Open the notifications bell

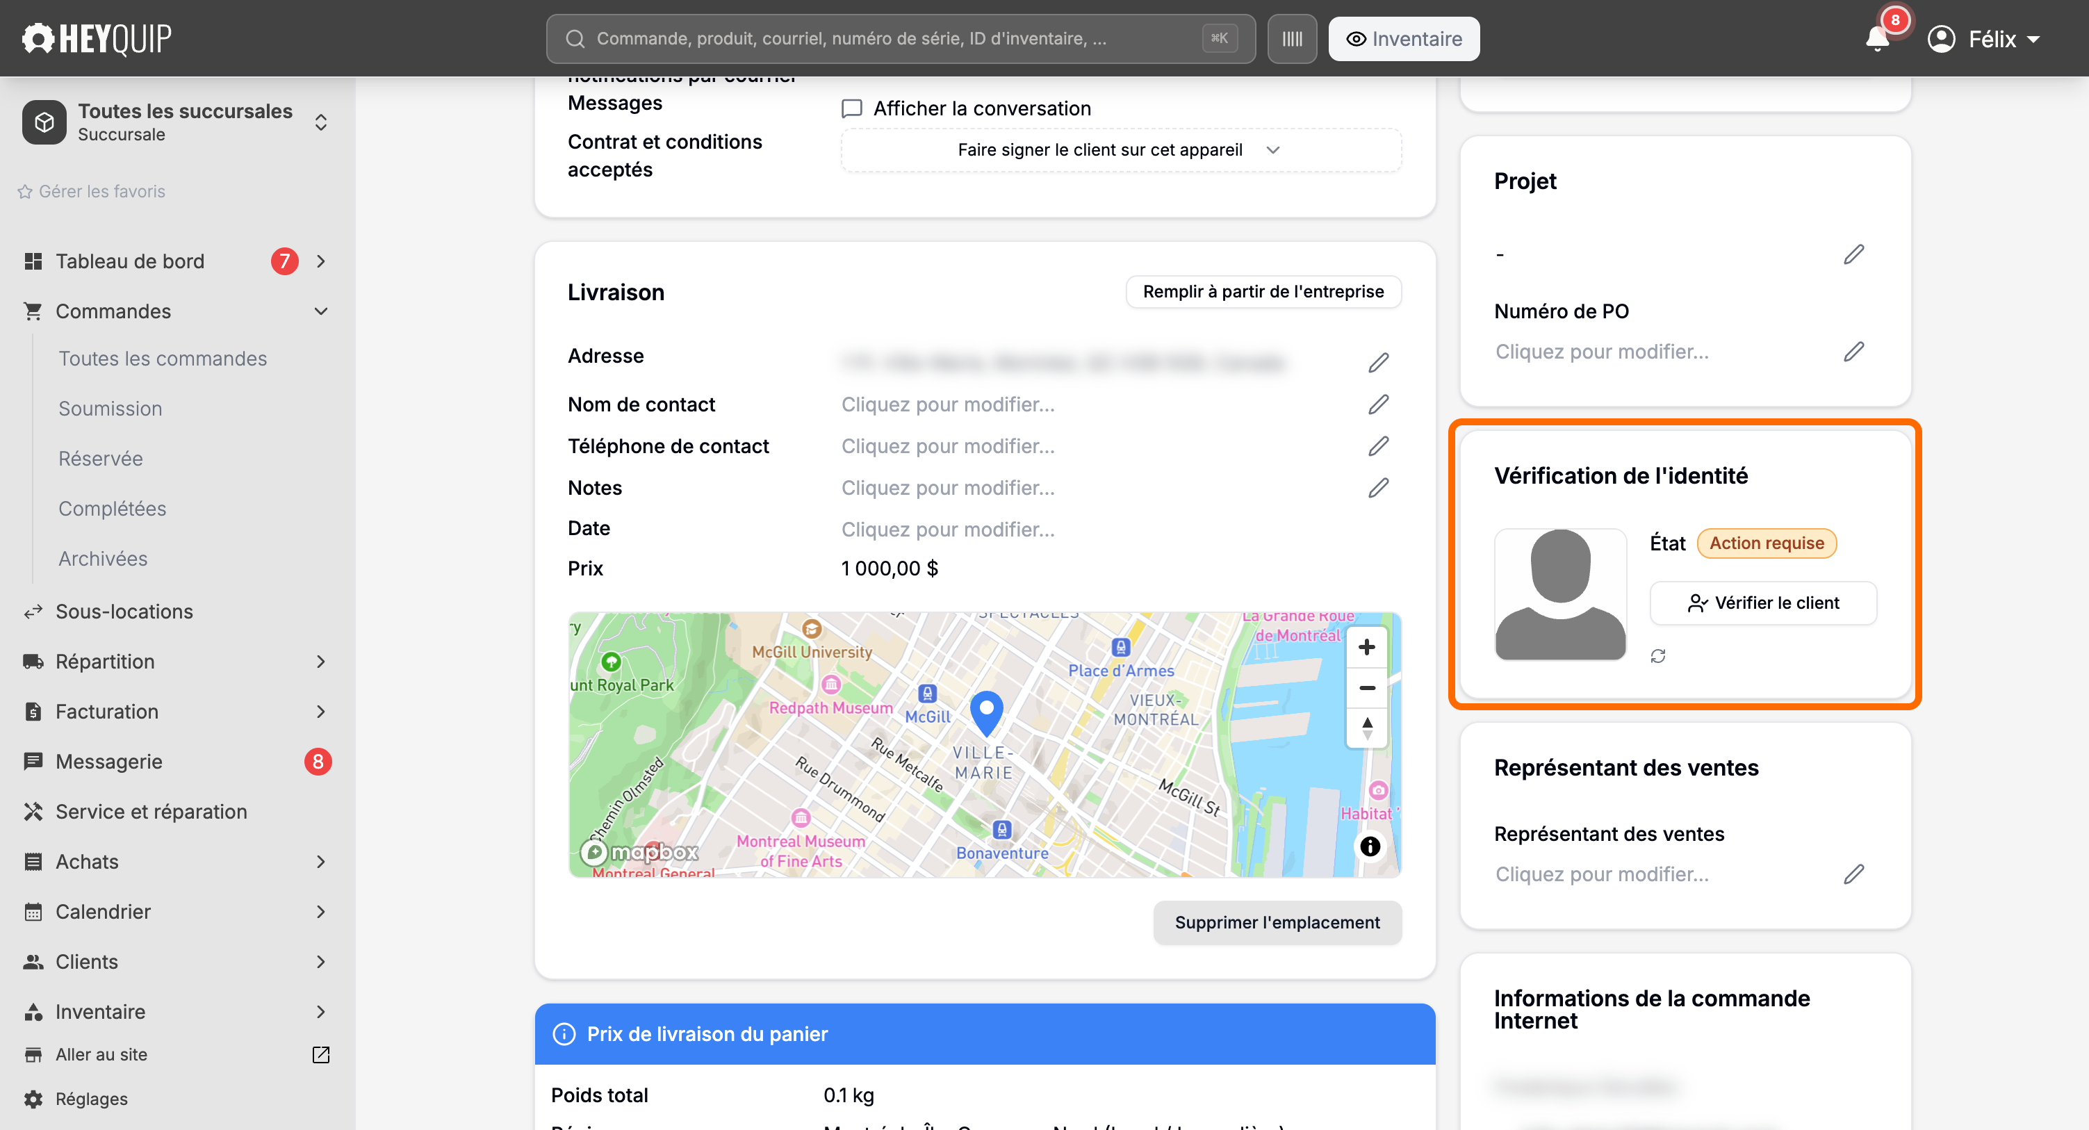(1876, 38)
